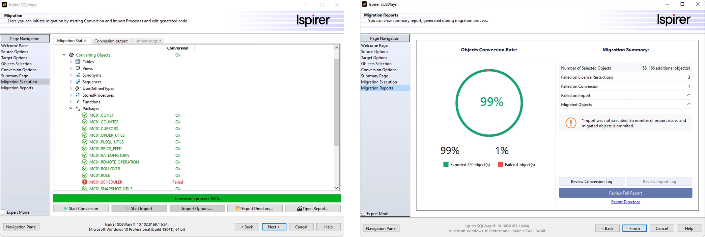Click Start Conversion button
The image size is (705, 237).
point(81,208)
